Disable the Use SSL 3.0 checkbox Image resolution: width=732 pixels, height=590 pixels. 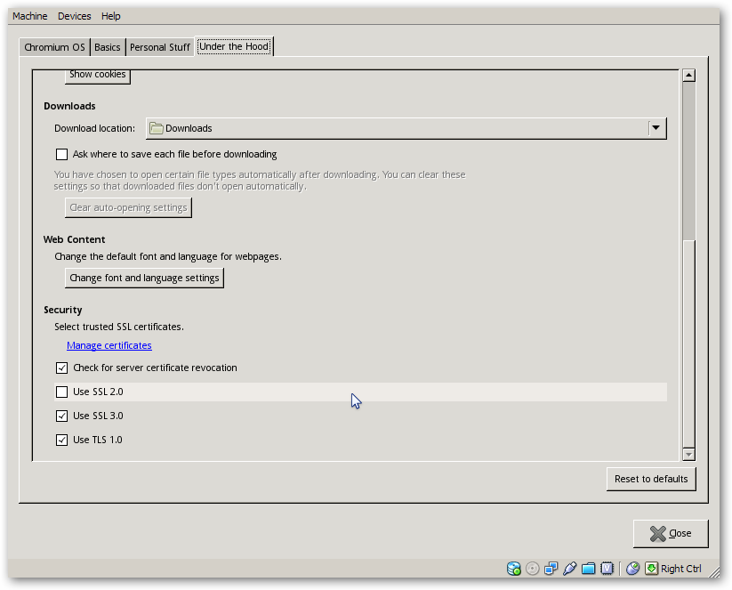coord(61,416)
